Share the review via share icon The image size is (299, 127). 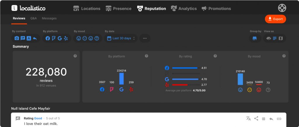point(256,119)
